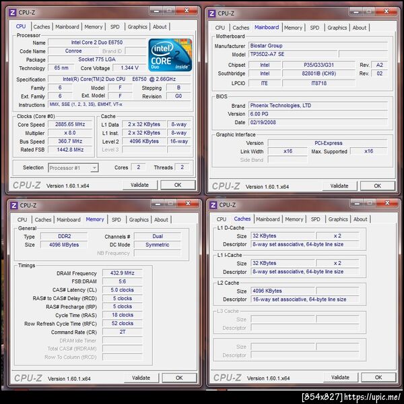The height and width of the screenshot is (404, 404).
Task: Go to SPD tab in Caches window
Action: click(316, 219)
